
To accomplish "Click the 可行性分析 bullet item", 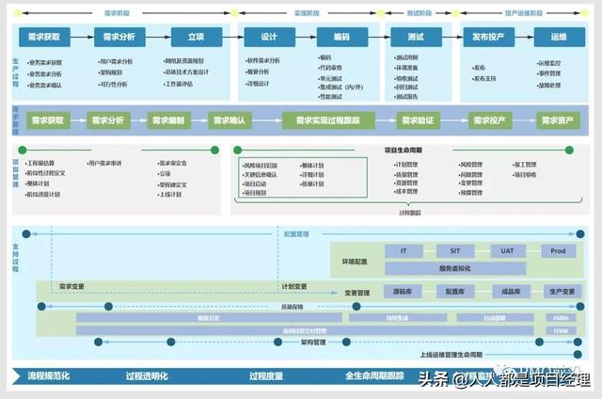I will coord(113,84).
